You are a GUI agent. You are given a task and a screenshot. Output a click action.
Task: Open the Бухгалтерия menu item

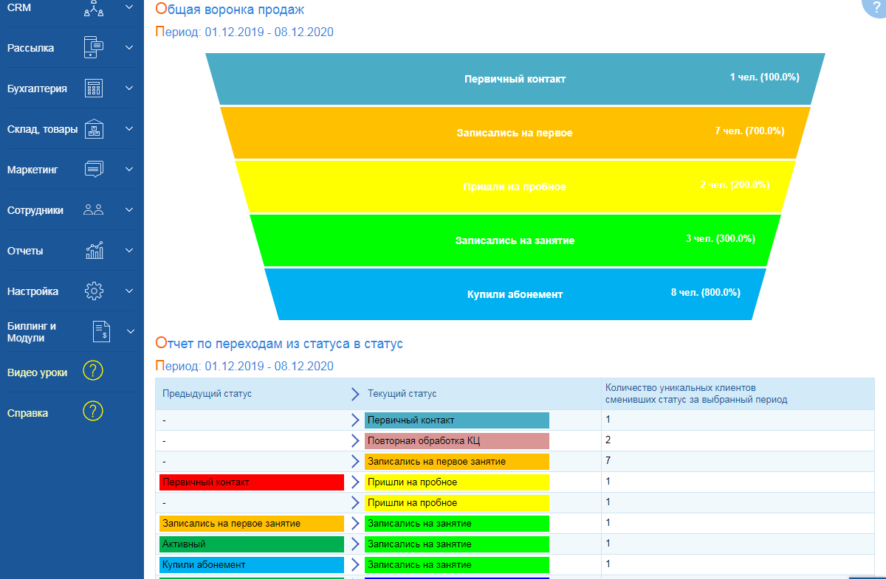37,89
